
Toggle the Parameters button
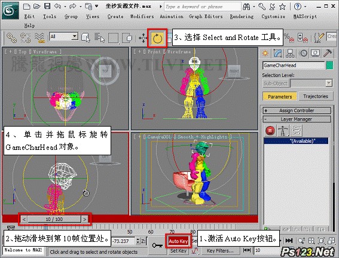coord(280,96)
